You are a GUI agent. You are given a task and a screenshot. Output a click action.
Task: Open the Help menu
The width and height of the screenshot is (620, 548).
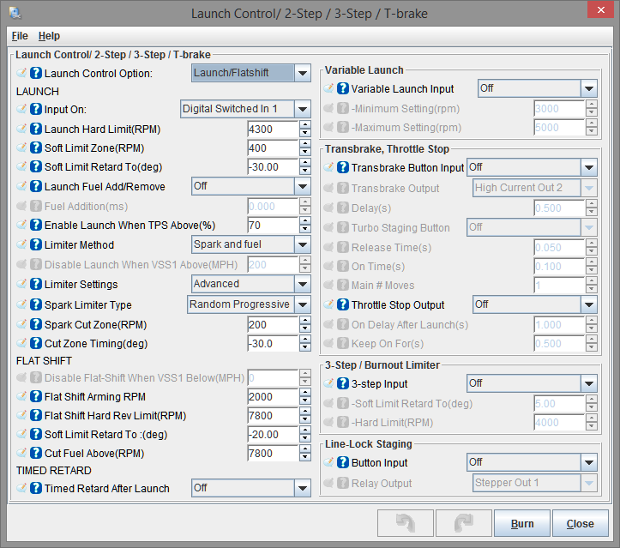[x=49, y=36]
